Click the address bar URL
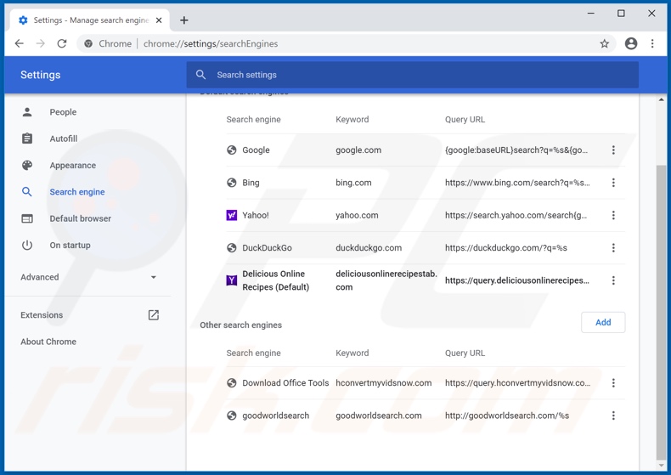671x475 pixels. point(211,43)
